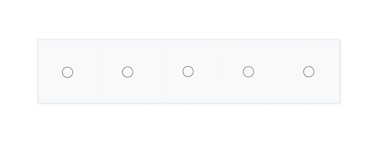Activate the leftmost switch circle

[x=67, y=72]
